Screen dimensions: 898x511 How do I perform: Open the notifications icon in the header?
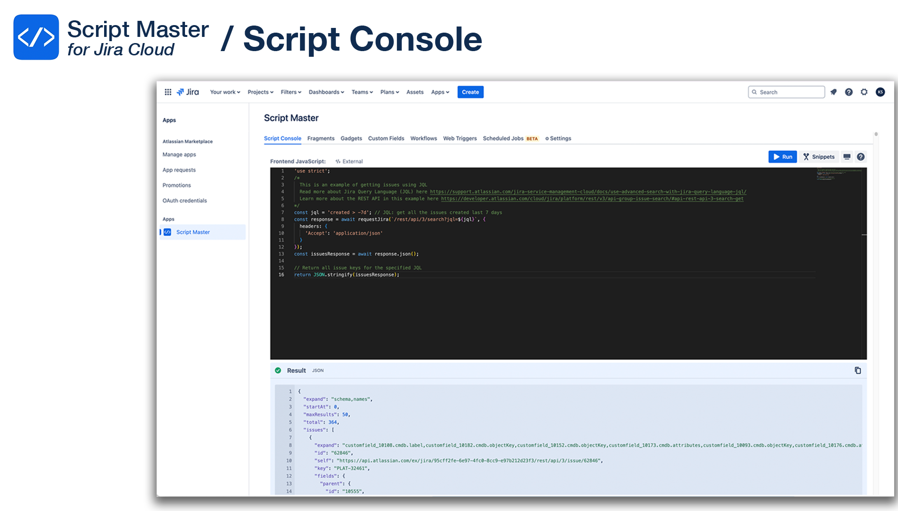click(x=834, y=92)
